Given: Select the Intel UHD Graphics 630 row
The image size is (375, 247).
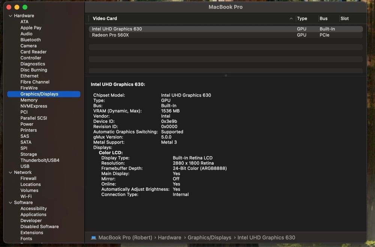Looking at the screenshot, I should click(x=226, y=29).
